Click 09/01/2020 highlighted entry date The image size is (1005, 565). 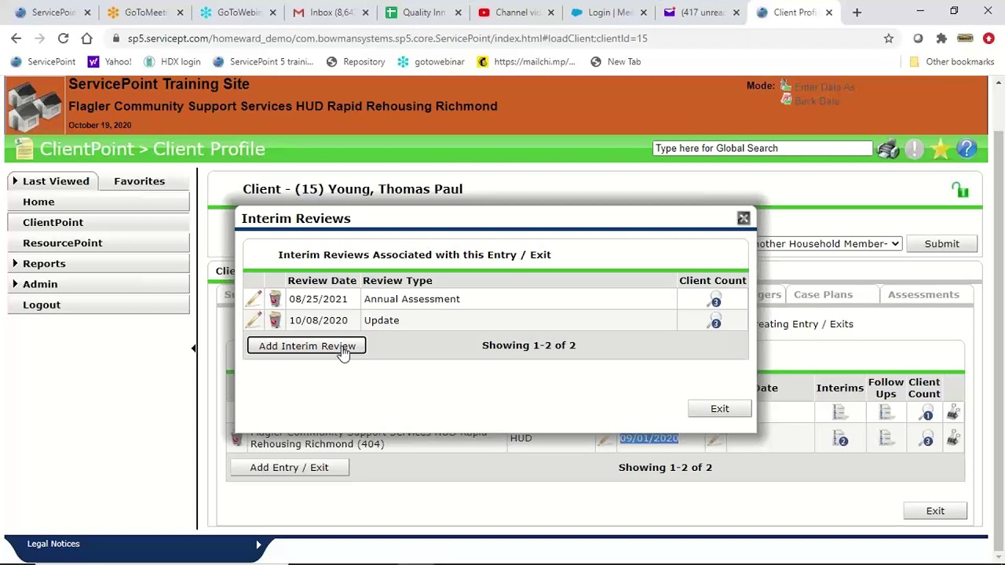point(649,439)
